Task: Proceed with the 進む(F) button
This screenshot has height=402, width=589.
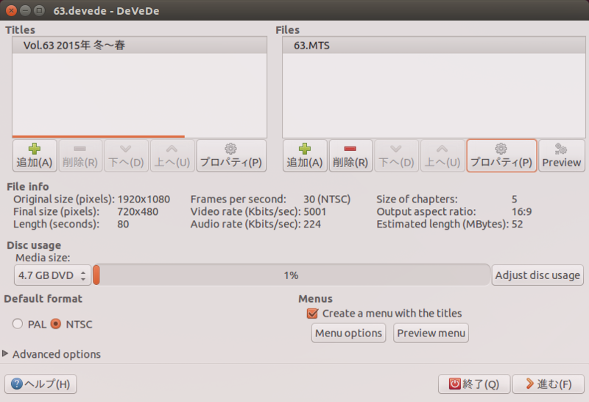Action: coord(549,384)
